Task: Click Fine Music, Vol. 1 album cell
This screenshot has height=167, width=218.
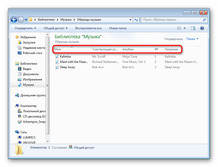Action: coord(134,62)
